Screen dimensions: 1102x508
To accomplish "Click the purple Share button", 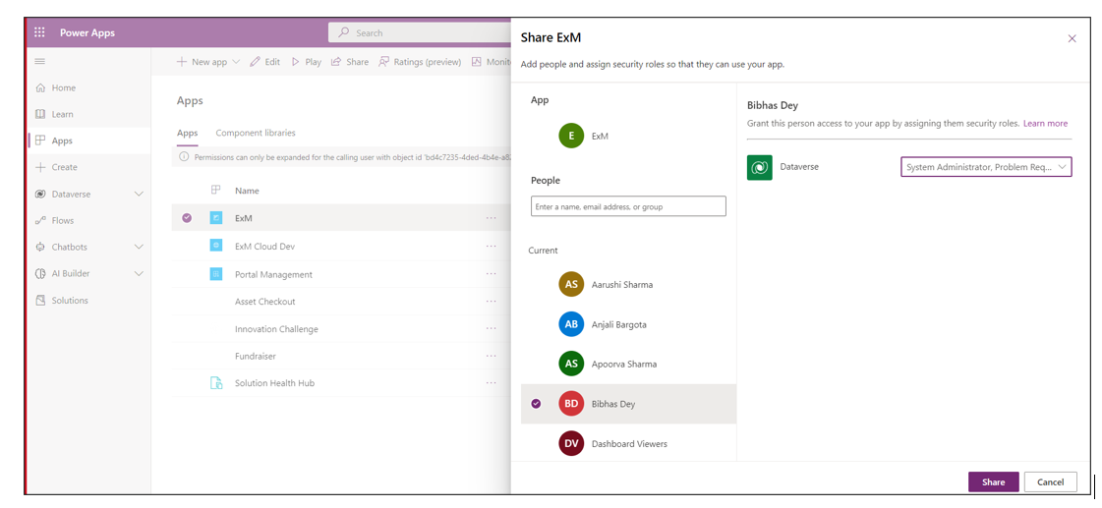I will 993,482.
